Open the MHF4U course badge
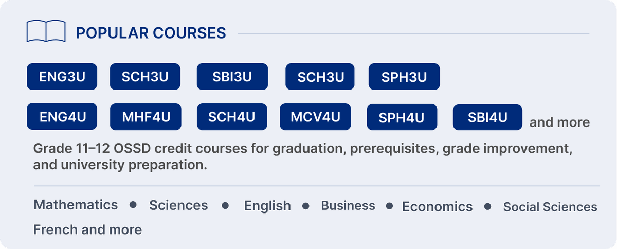Screen dimensions: 617x249 [x=146, y=117]
